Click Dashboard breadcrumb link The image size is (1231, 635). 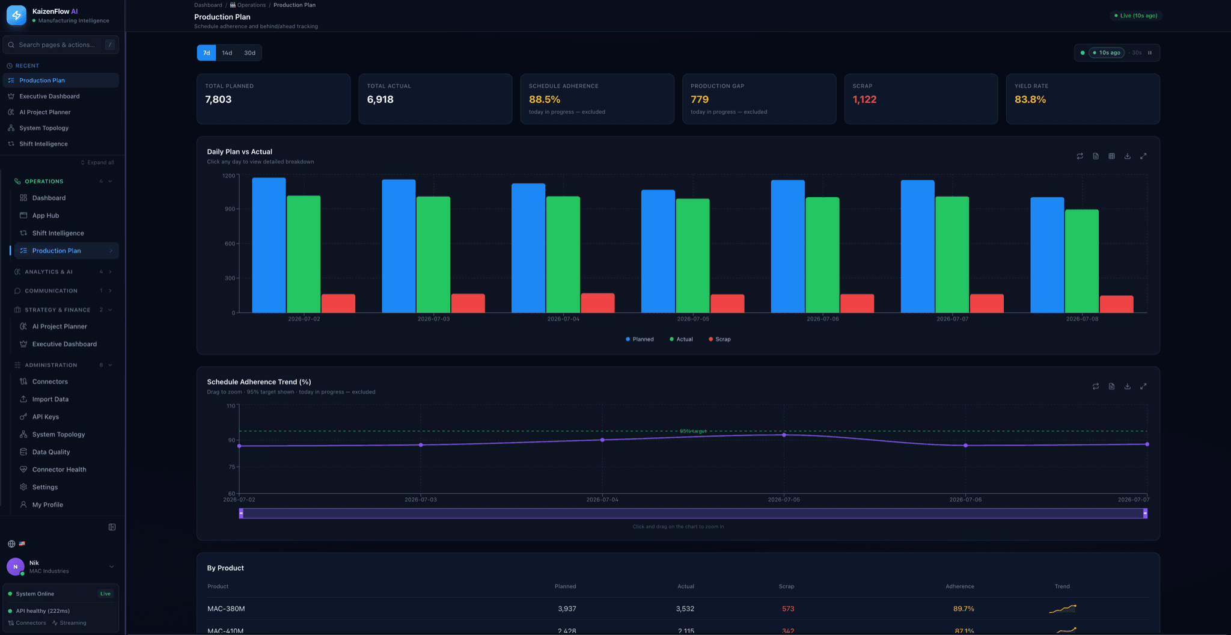pos(208,5)
